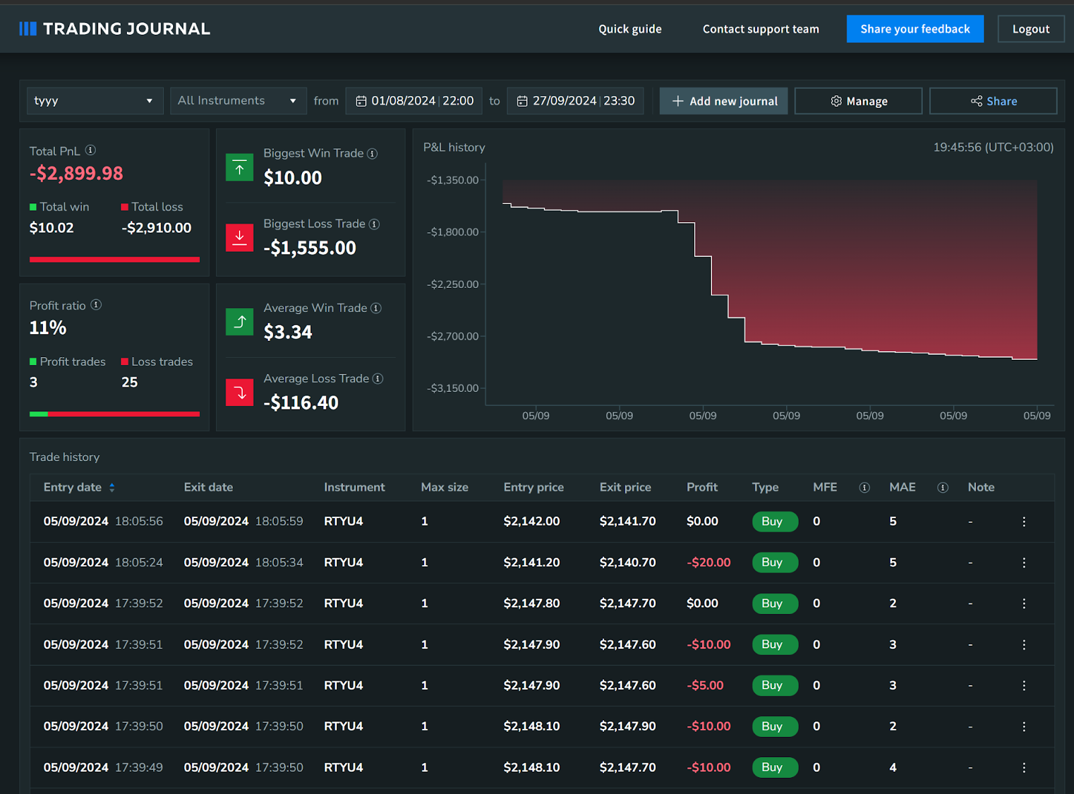Open the tyyy journal selector dropdown
This screenshot has width=1074, height=794.
click(x=94, y=101)
